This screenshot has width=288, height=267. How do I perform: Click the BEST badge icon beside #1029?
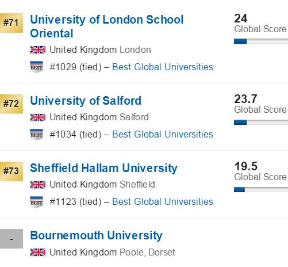(x=37, y=67)
